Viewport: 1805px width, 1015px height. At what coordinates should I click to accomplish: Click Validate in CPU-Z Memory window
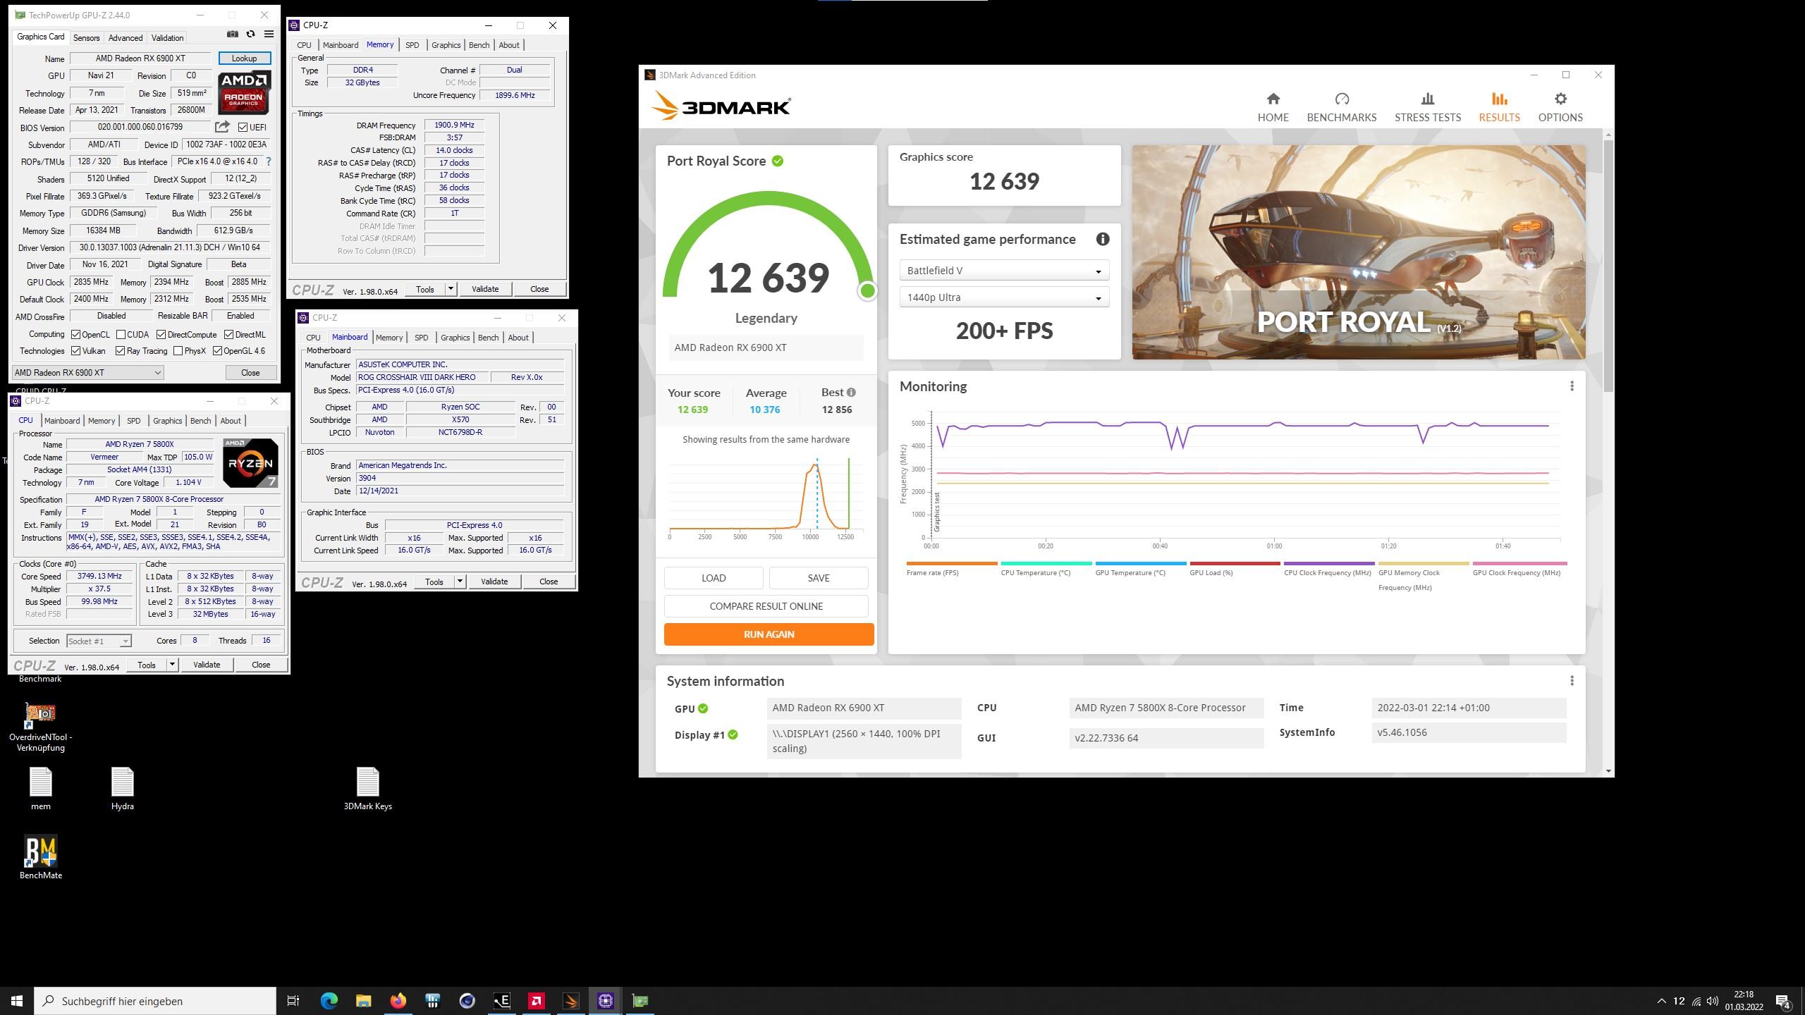[485, 289]
